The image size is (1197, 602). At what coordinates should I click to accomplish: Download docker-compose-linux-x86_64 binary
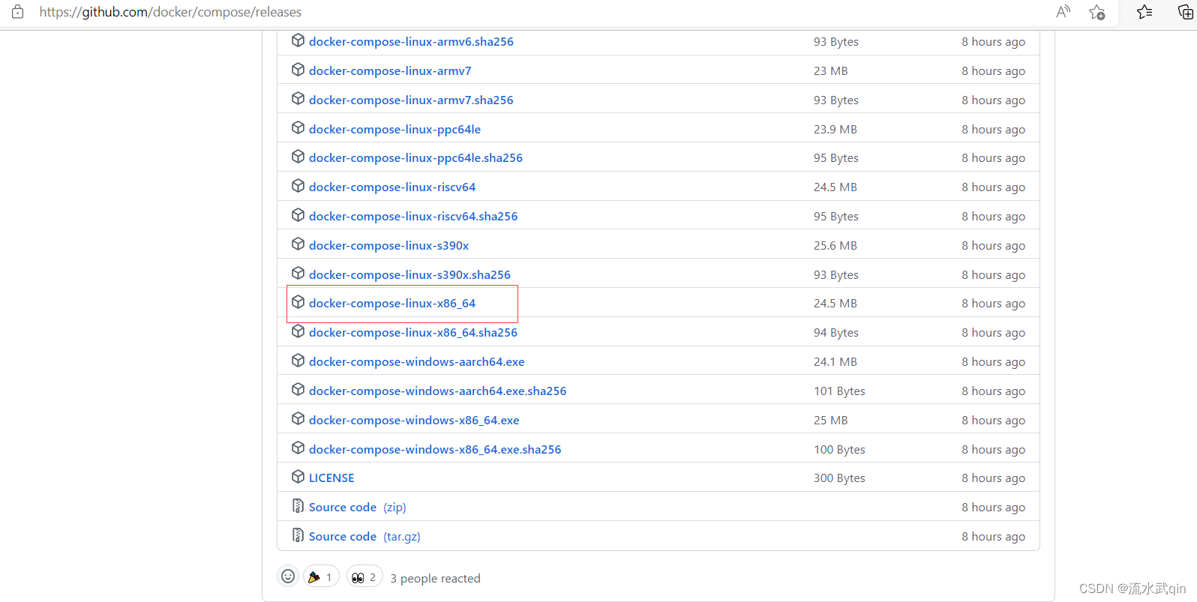point(392,304)
